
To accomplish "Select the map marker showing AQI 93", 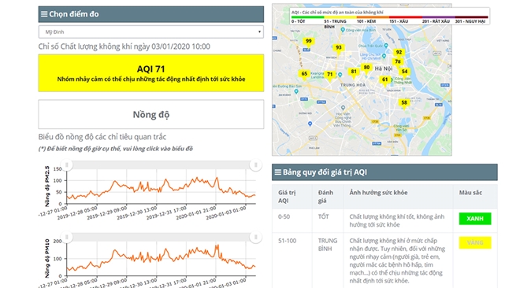I will click(338, 48).
